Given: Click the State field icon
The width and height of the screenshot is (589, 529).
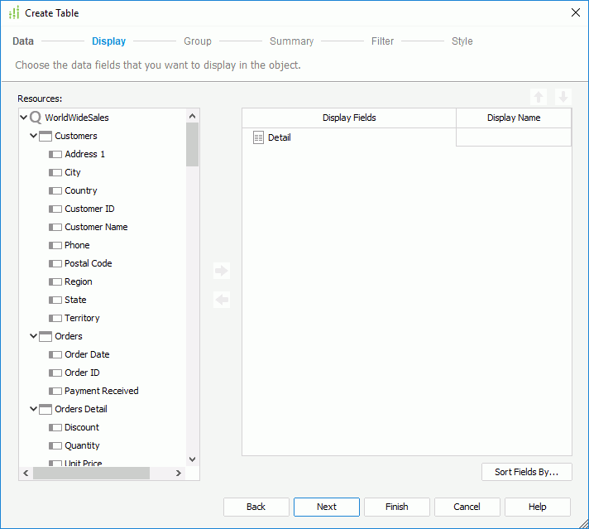Looking at the screenshot, I should pyautogui.click(x=55, y=300).
